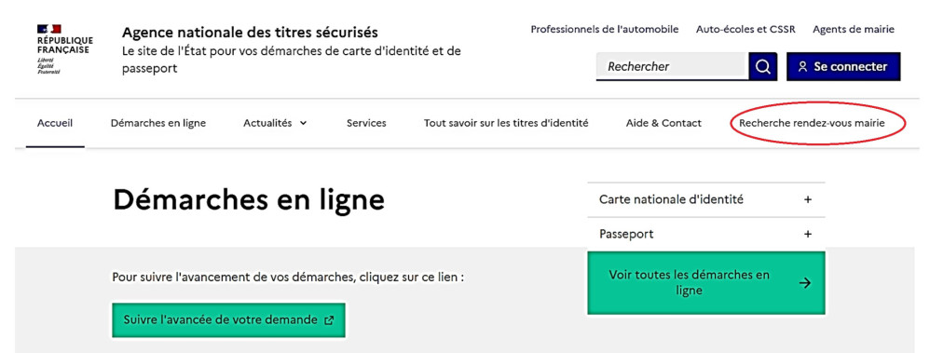Image resolution: width=930 pixels, height=353 pixels.
Task: Click Recherche rendez-vous mairie link
Action: point(812,123)
